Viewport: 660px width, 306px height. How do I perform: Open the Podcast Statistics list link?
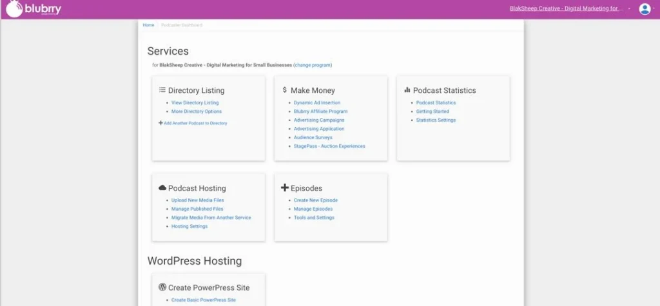[x=436, y=102]
